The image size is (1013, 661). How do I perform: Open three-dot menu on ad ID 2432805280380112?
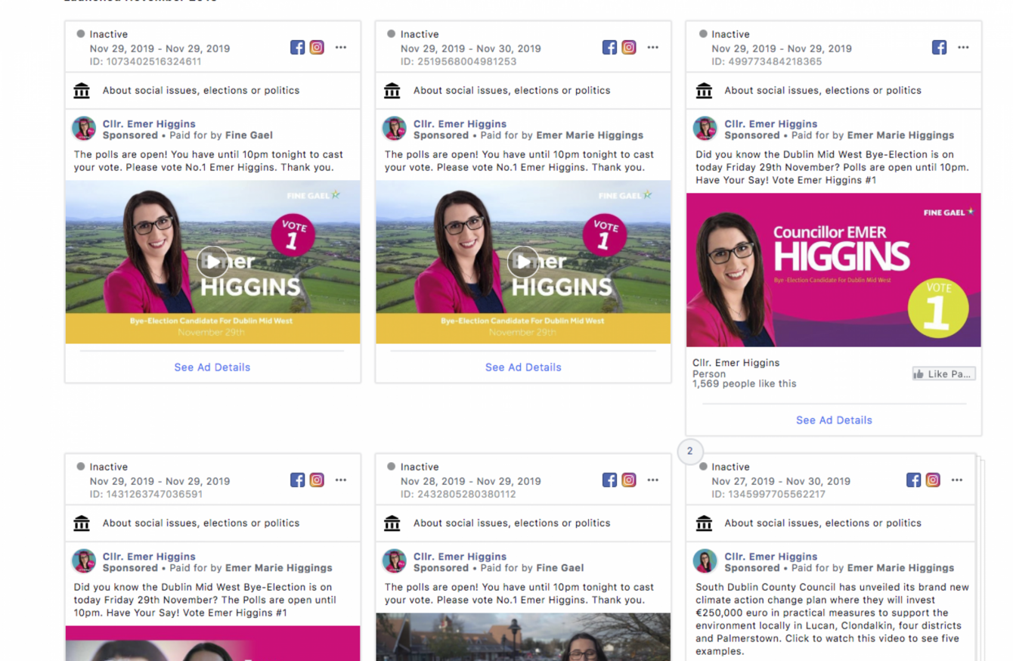coord(652,480)
